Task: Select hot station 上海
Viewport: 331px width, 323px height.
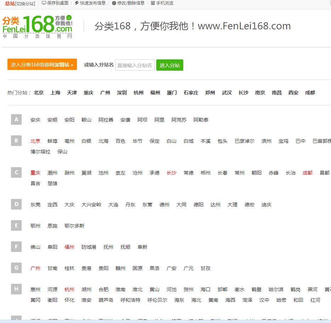Action: [55, 93]
